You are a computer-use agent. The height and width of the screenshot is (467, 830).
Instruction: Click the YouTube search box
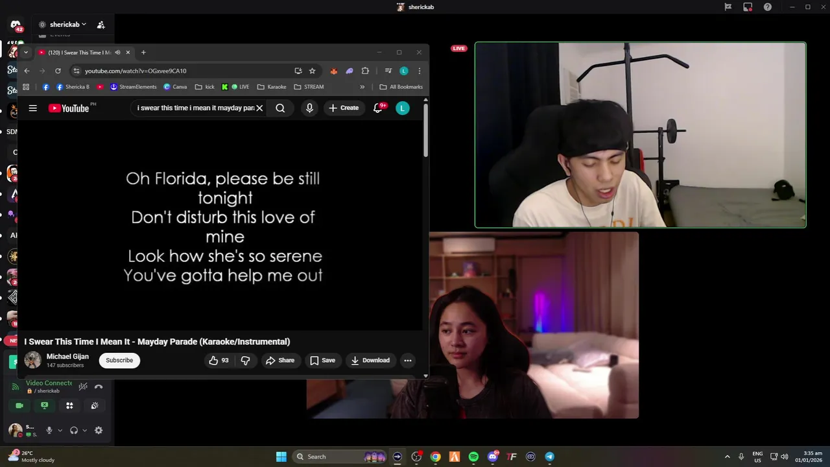click(x=196, y=108)
